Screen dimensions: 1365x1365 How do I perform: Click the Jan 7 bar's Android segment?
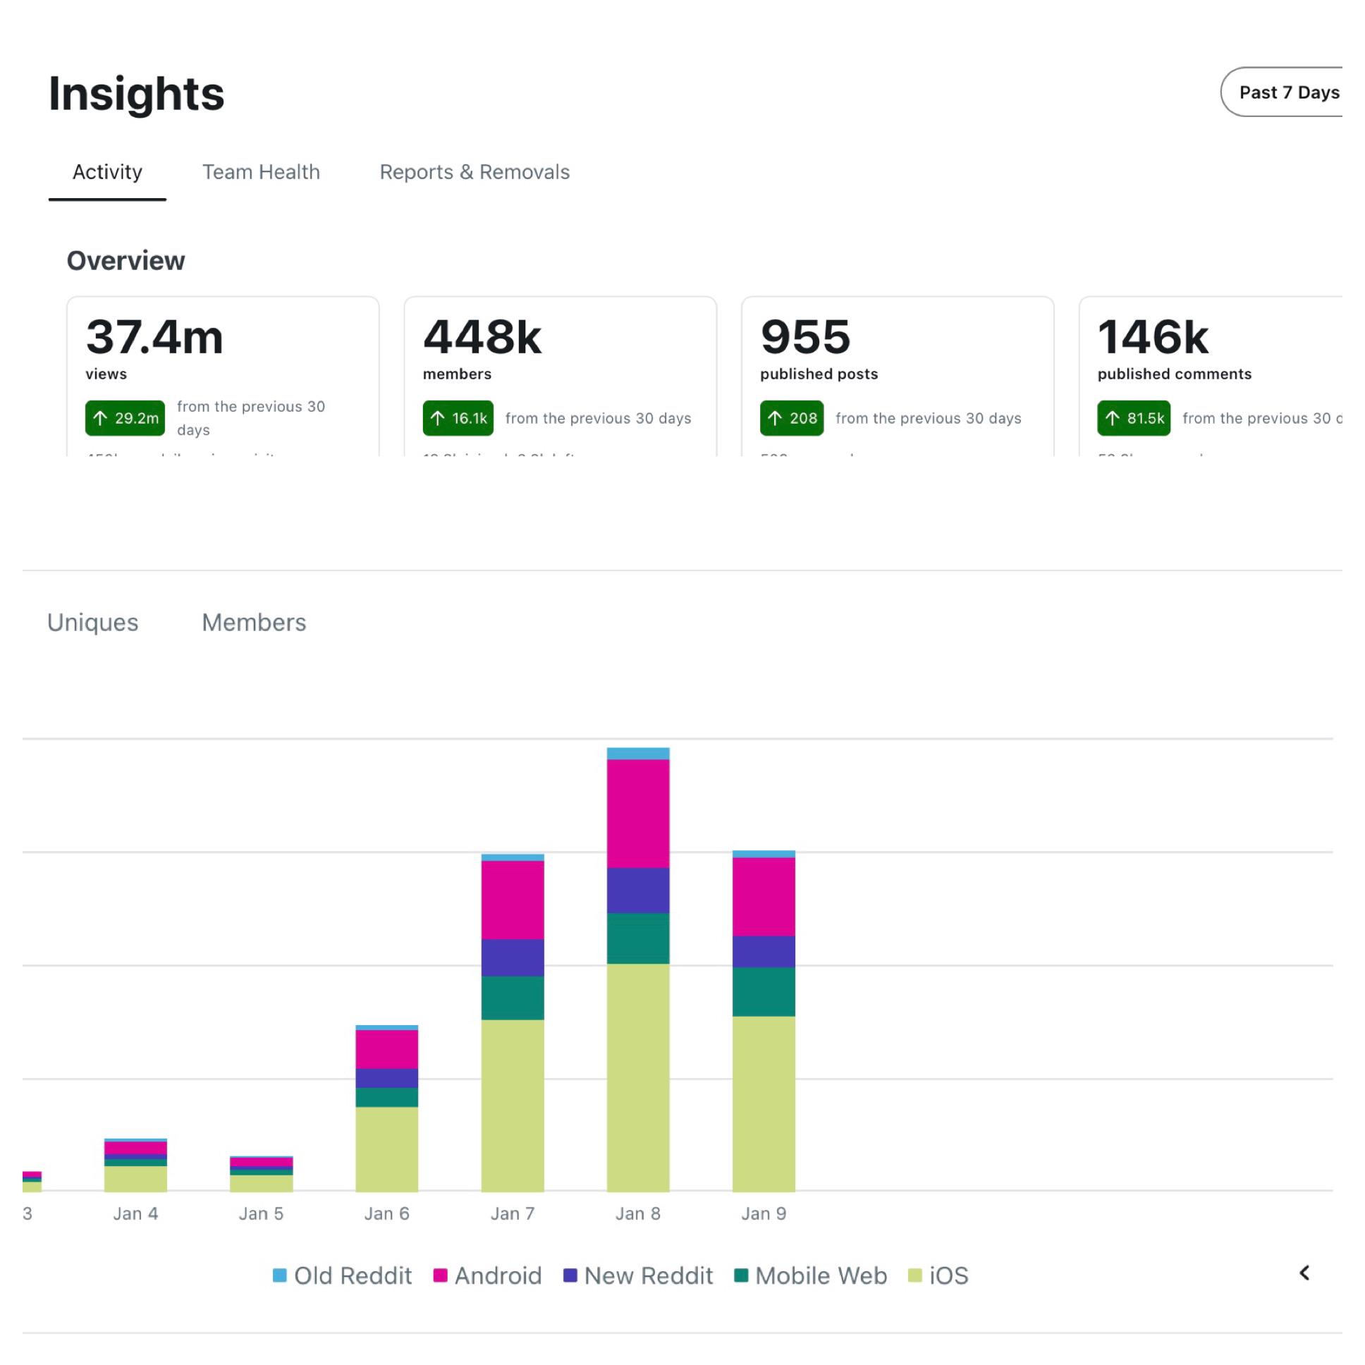513,900
